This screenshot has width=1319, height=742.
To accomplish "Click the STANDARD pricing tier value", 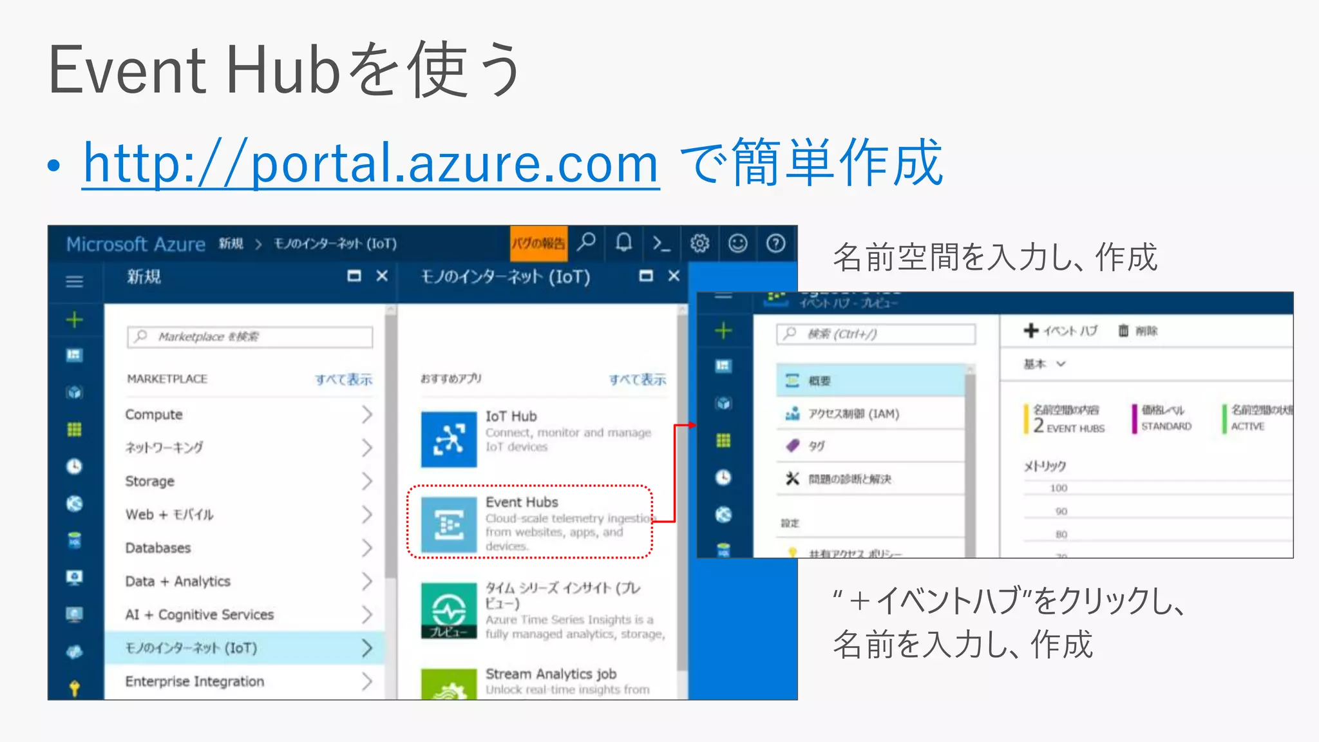I will point(1166,426).
